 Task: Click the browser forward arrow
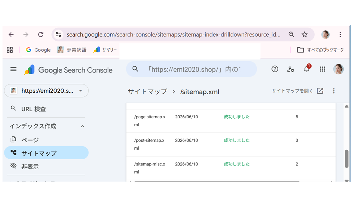click(x=26, y=35)
